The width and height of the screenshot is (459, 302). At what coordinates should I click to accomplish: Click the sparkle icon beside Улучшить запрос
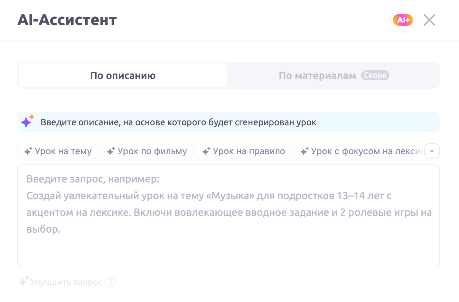[x=24, y=281]
